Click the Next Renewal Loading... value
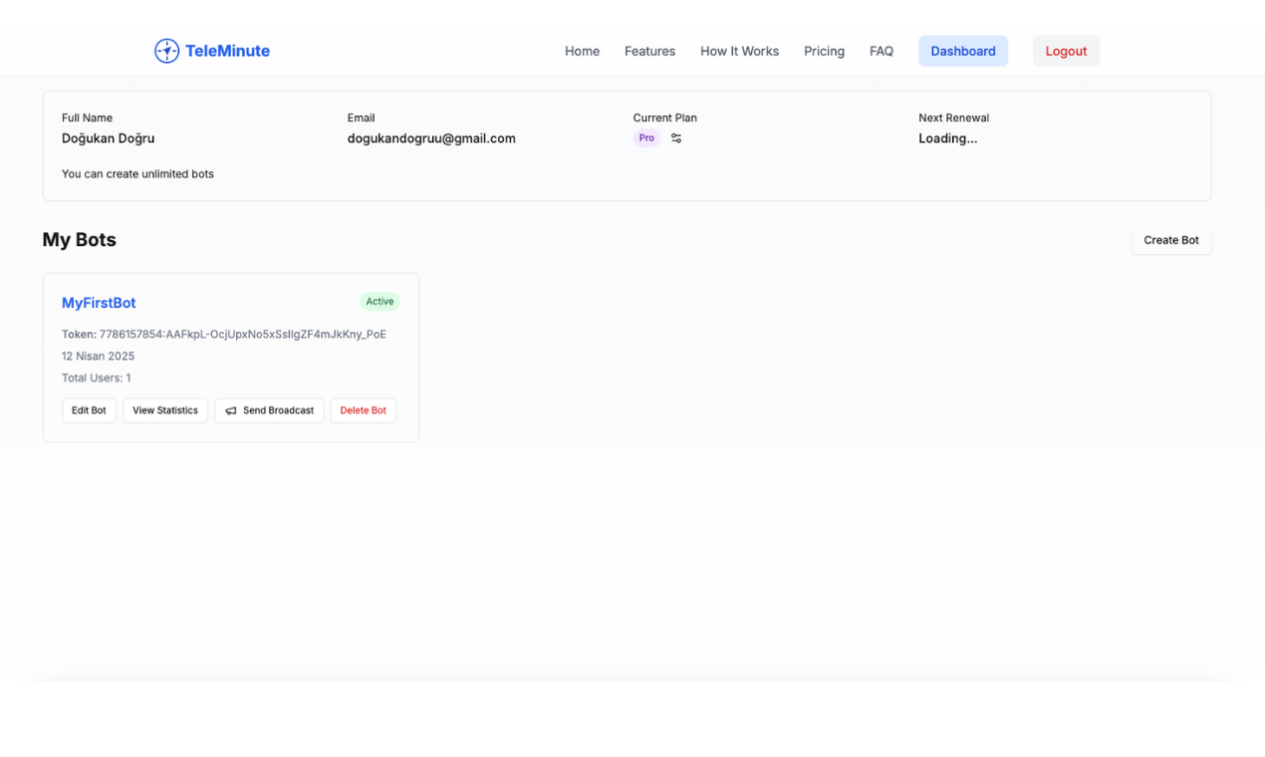 click(x=947, y=138)
